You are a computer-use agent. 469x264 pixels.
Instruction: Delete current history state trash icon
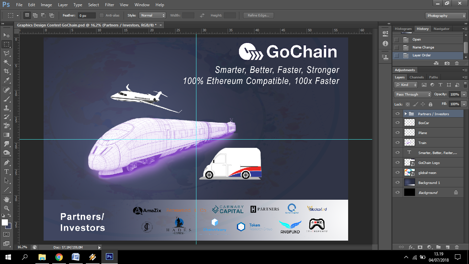[x=457, y=63]
